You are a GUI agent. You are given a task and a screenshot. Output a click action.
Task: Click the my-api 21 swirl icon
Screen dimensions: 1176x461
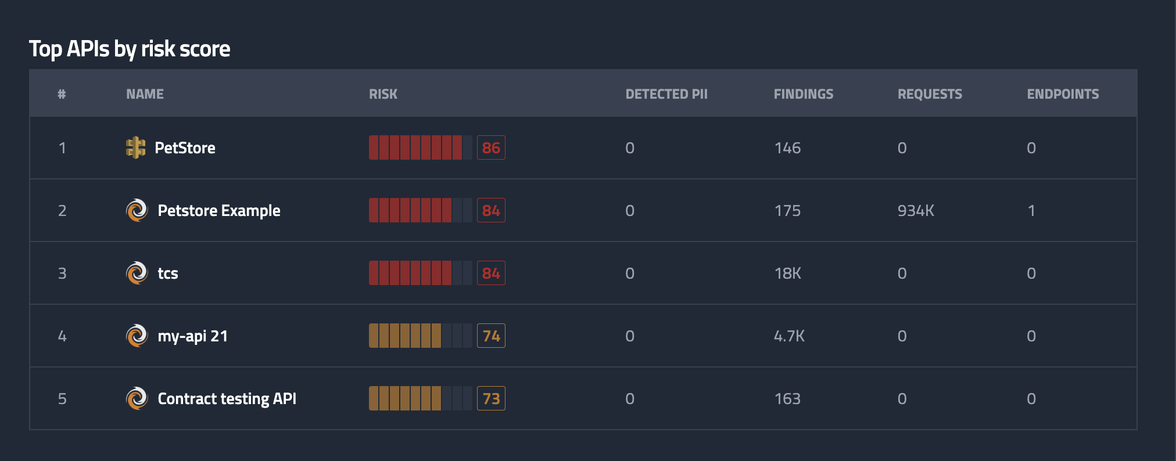[137, 336]
